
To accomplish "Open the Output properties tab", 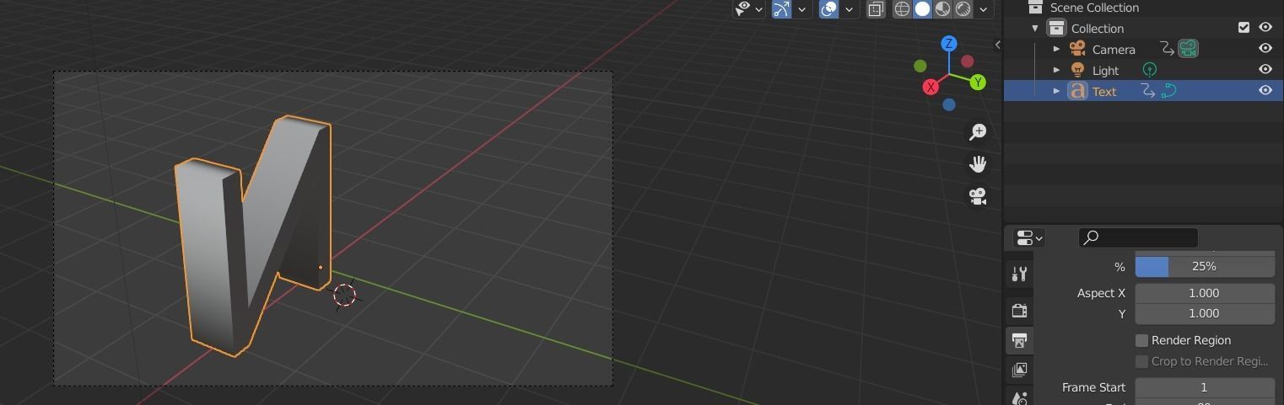I will tap(1019, 340).
